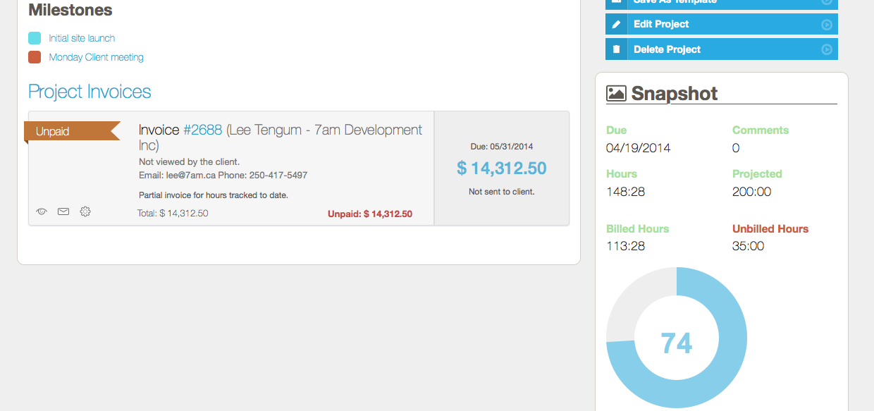Open the Monday Client meeting milestone
This screenshot has height=411, width=874.
96,57
